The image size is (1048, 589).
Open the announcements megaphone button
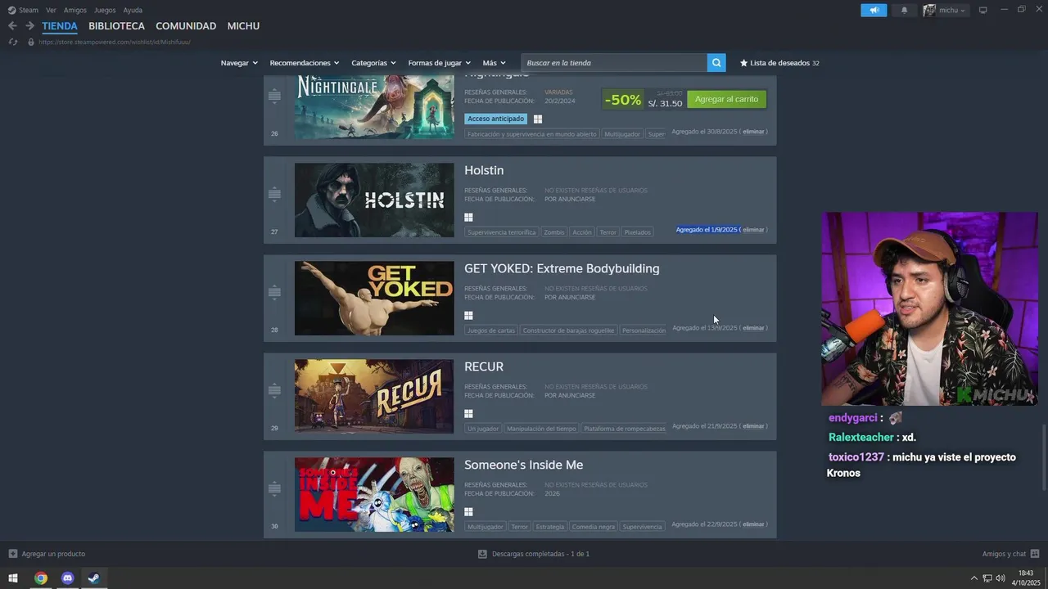coord(874,10)
